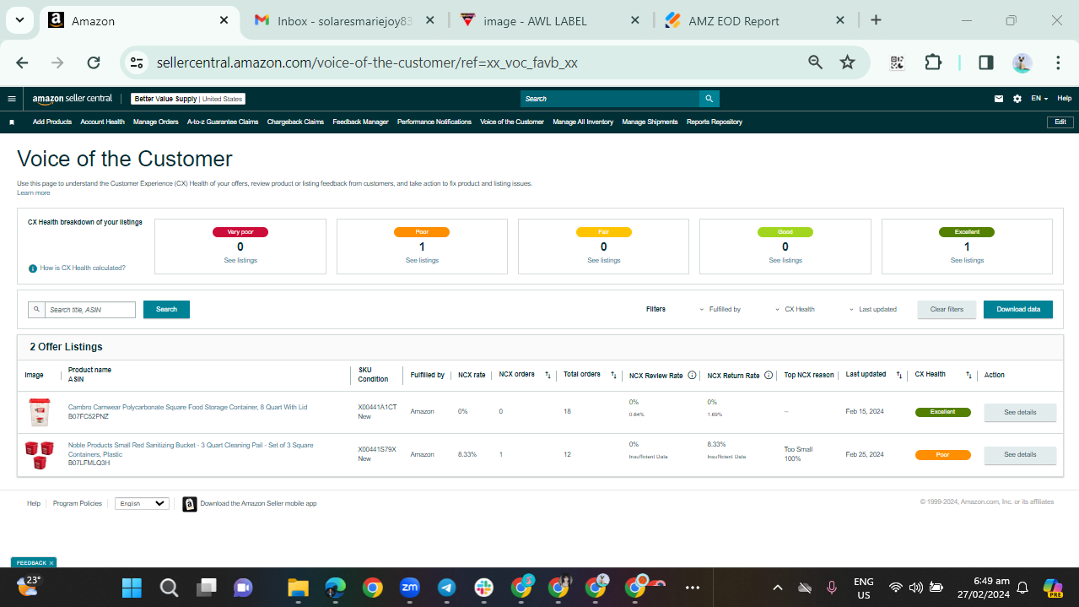Click the header Search text field

coord(610,99)
